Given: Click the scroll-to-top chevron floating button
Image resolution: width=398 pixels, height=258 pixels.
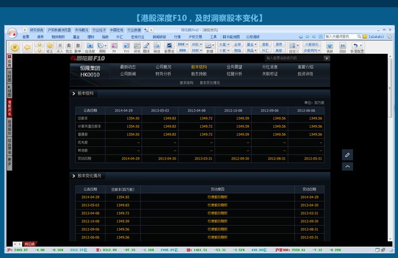Looking at the screenshot, I should tap(347, 166).
